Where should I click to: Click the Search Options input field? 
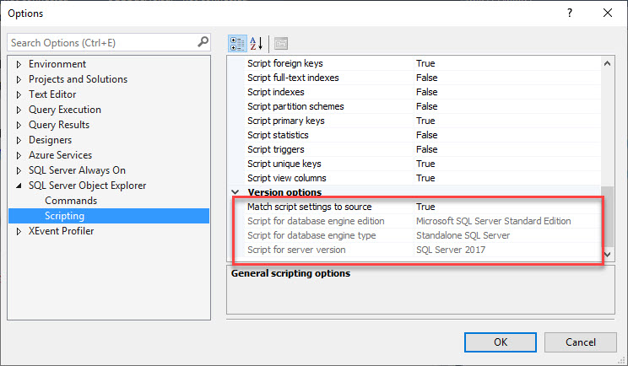[x=101, y=42]
